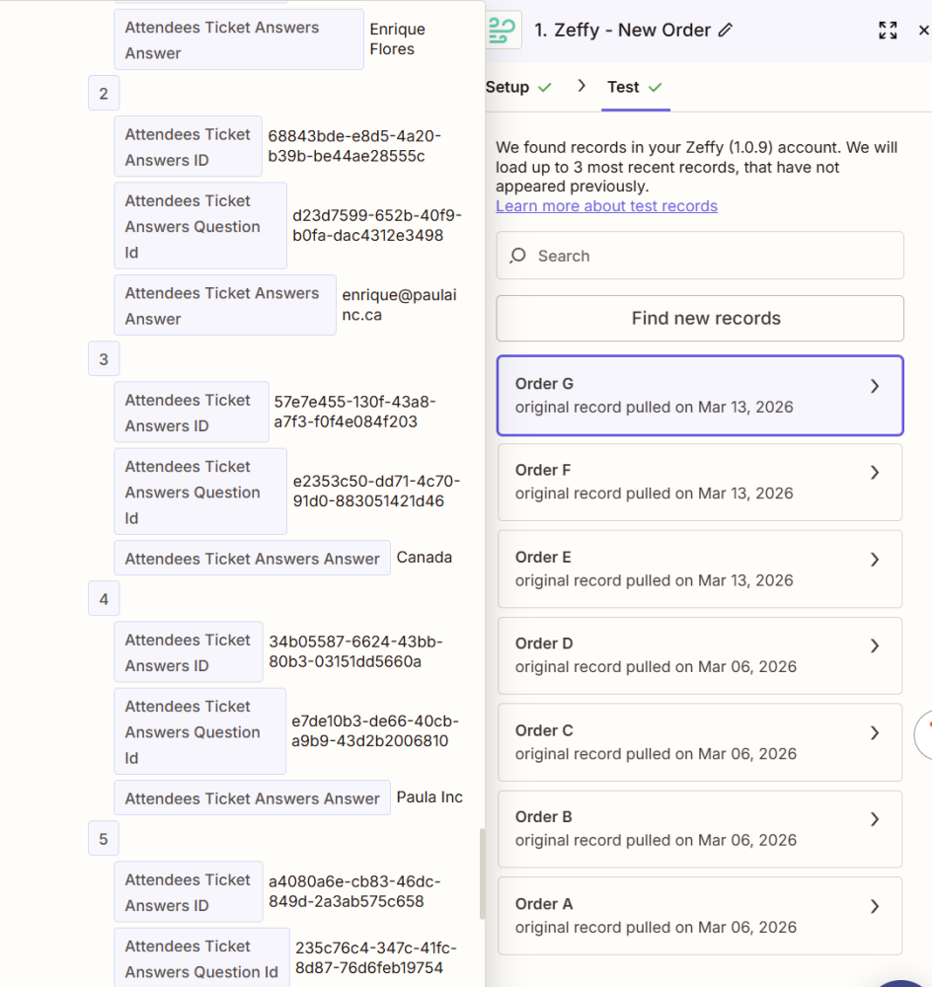Select the Order B record
932x987 pixels.
[x=700, y=829]
